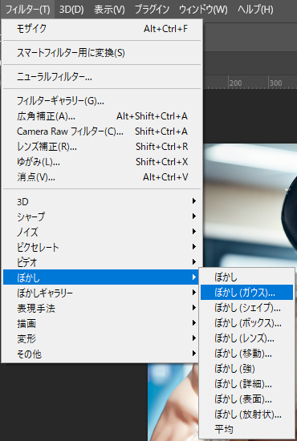Expand the ビデオ submenu
This screenshot has height=441, width=297.
tap(102, 262)
